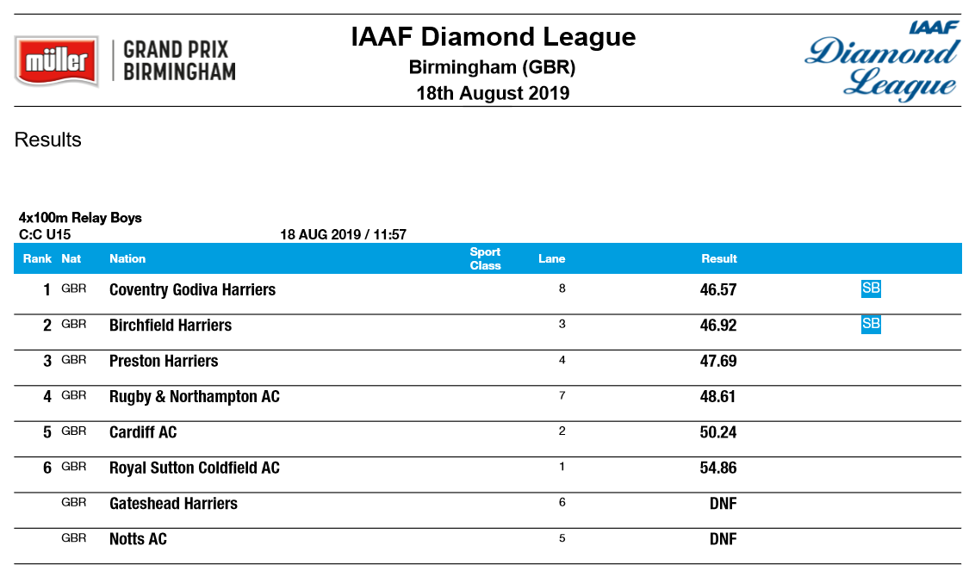Click the Sport Class column header
Viewport: 975px width, 577px height.
[485, 258]
